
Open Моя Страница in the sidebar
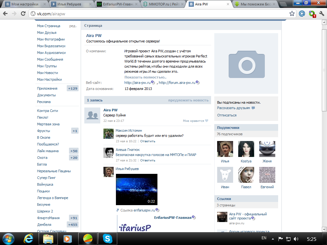(49, 26)
